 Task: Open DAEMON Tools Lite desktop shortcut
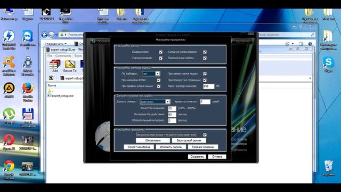coord(9,40)
